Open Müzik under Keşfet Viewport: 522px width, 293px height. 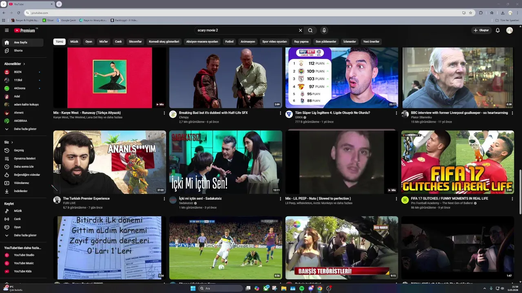(22, 211)
